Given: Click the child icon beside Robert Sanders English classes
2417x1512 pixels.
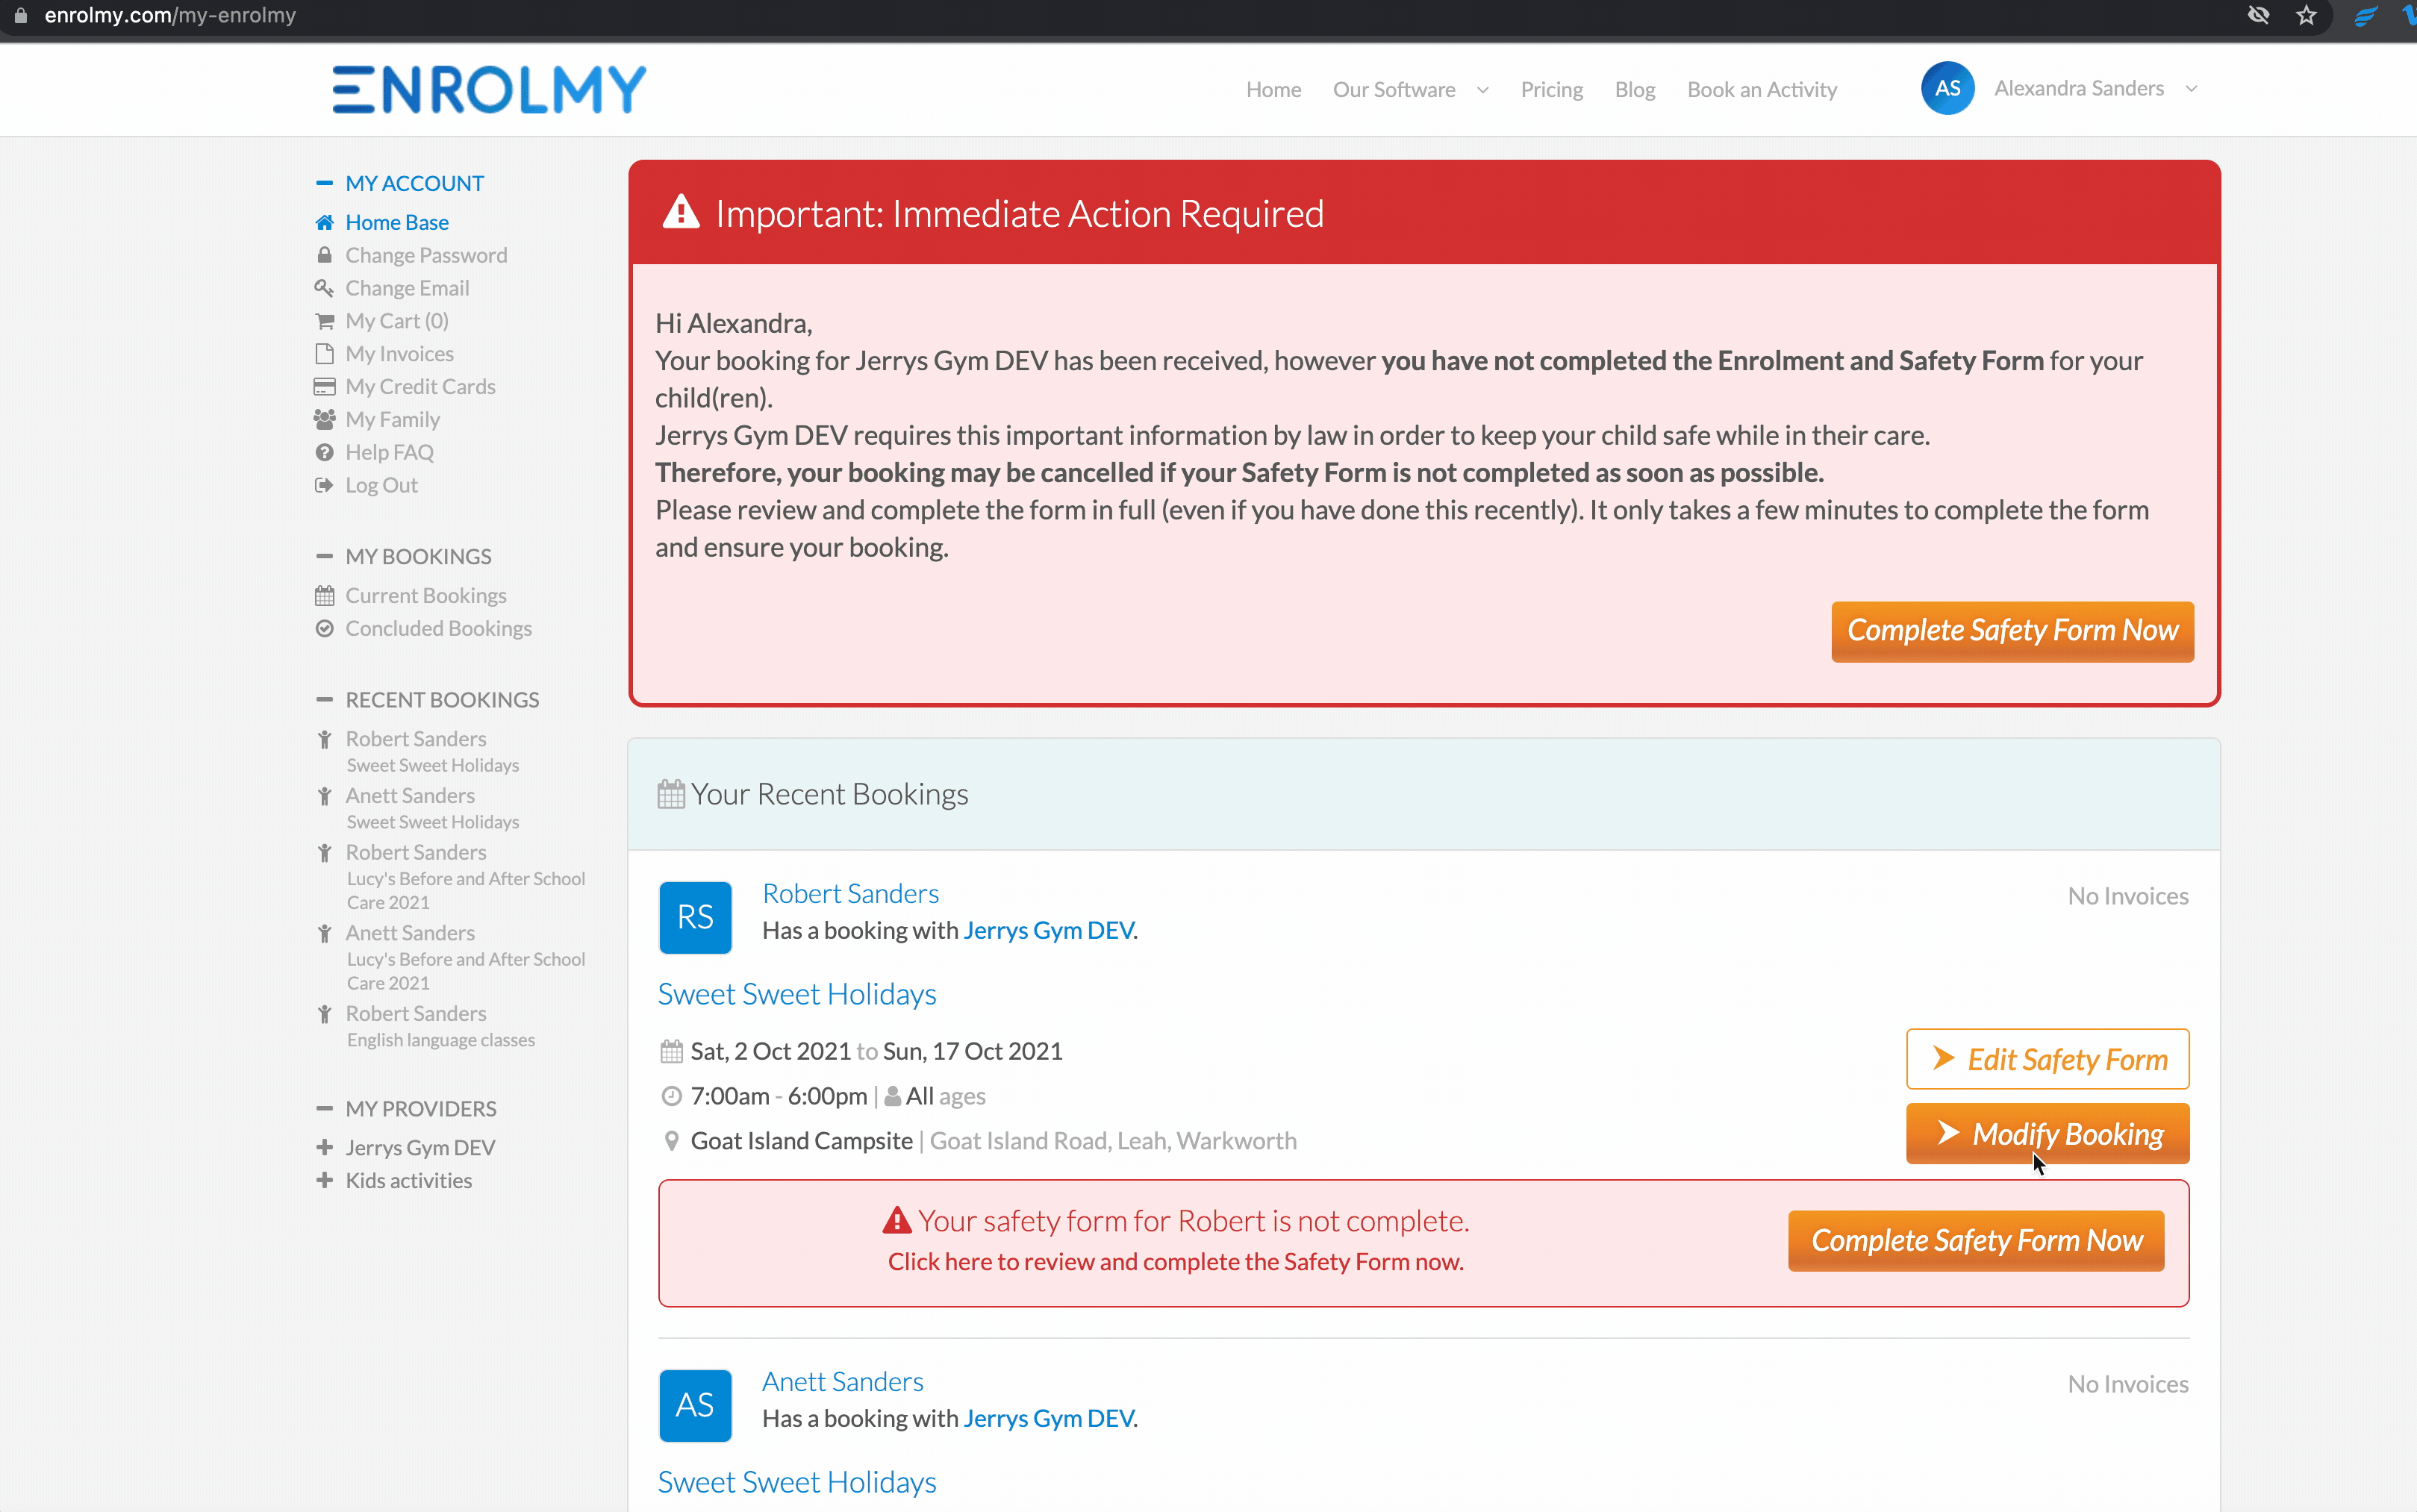Looking at the screenshot, I should [324, 1015].
